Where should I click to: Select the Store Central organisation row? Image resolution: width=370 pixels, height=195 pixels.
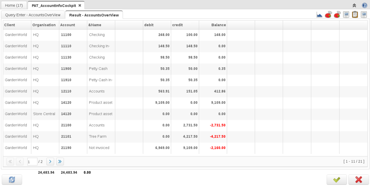click(x=44, y=114)
